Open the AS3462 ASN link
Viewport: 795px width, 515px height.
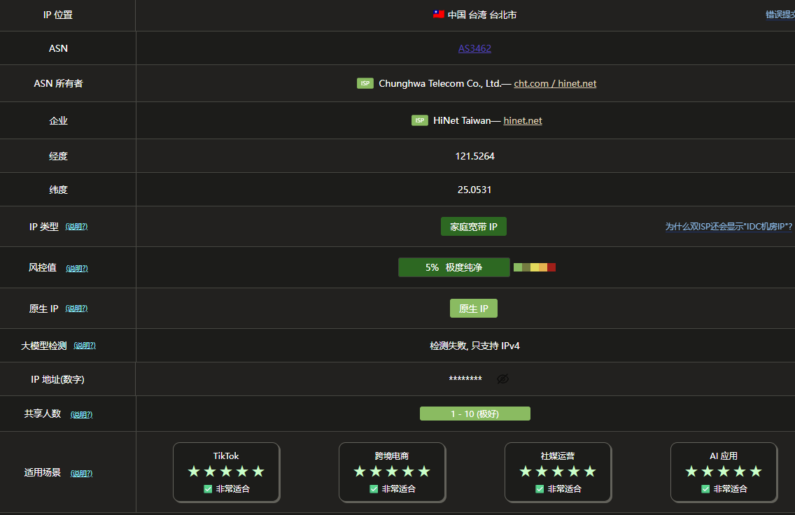[474, 48]
